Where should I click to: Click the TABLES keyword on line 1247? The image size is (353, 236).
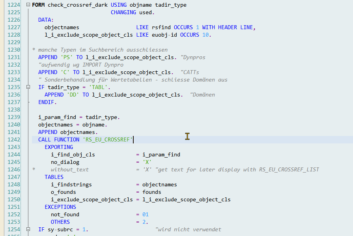54,177
